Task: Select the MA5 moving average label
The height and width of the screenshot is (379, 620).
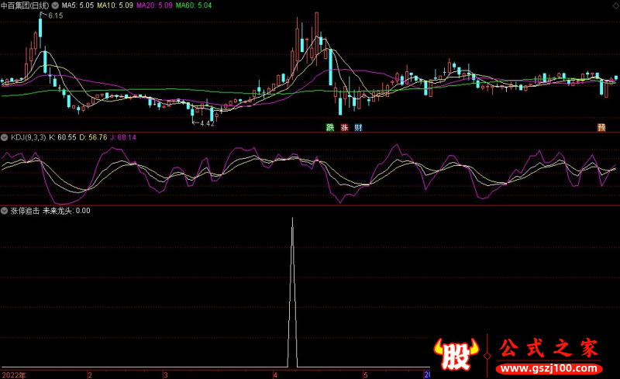Action: [77, 5]
